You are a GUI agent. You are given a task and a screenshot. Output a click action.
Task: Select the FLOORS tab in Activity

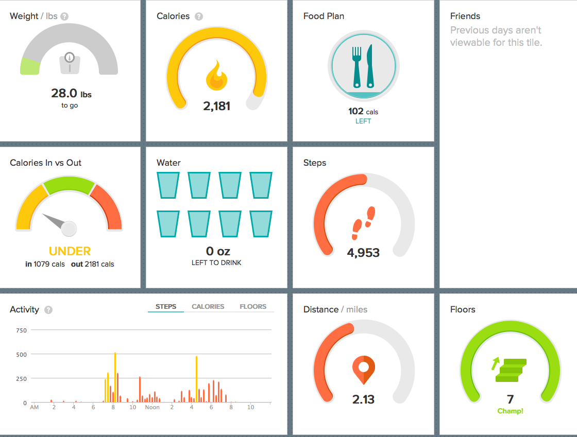point(253,307)
